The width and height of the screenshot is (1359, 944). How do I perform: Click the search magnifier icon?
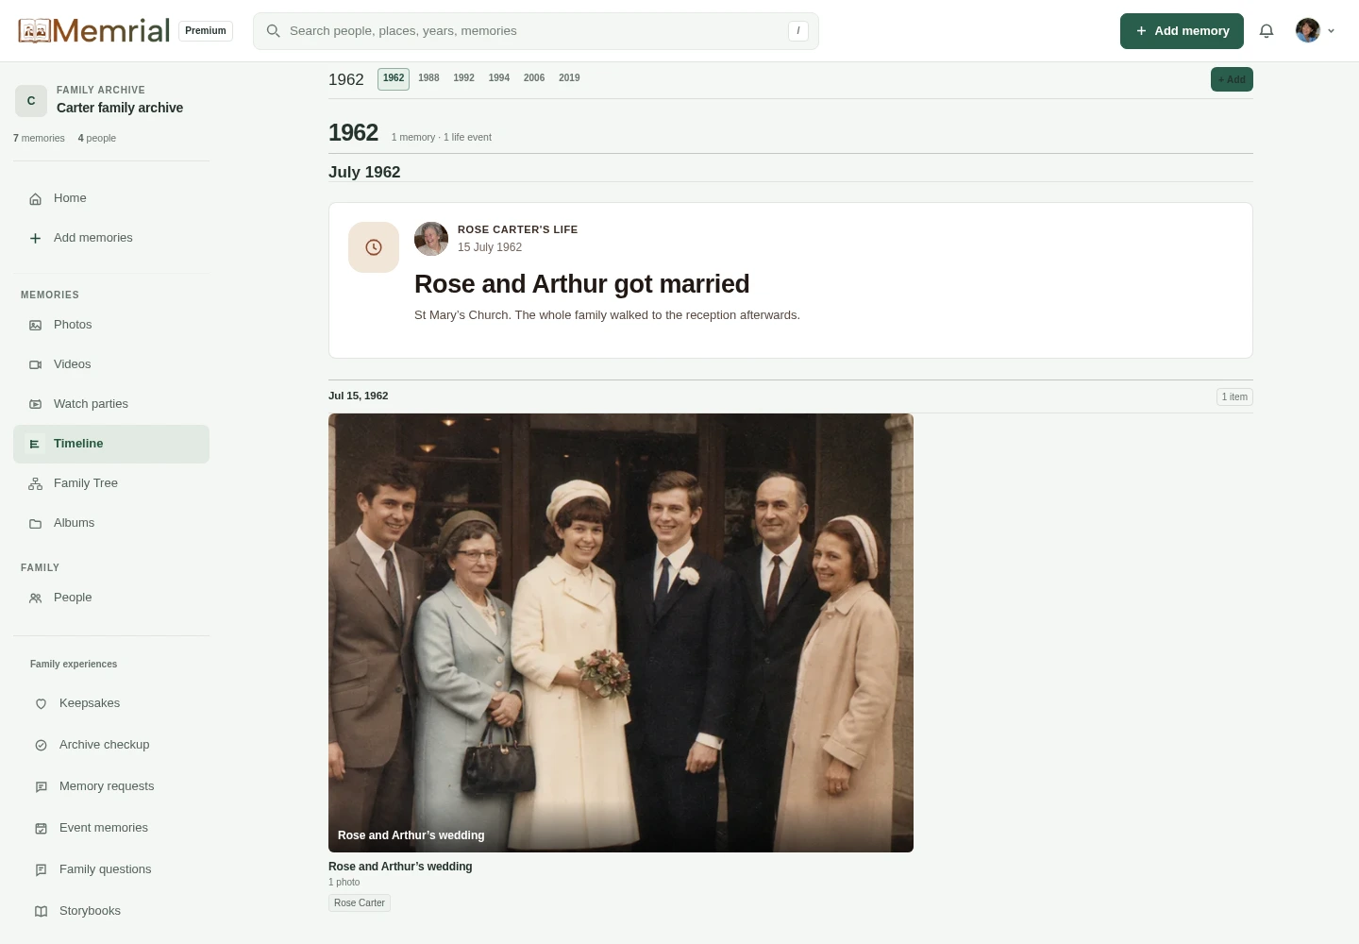click(274, 31)
